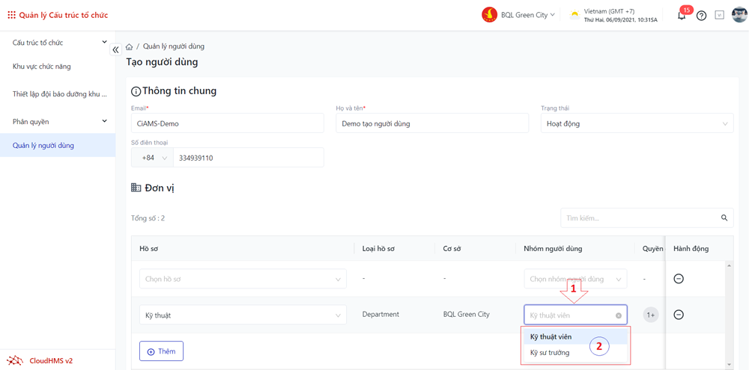
Task: Click the Thêm button
Action: [x=161, y=351]
